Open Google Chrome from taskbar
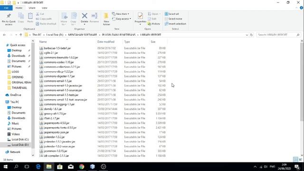Screen dimensions: 304x171 pos(82,167)
